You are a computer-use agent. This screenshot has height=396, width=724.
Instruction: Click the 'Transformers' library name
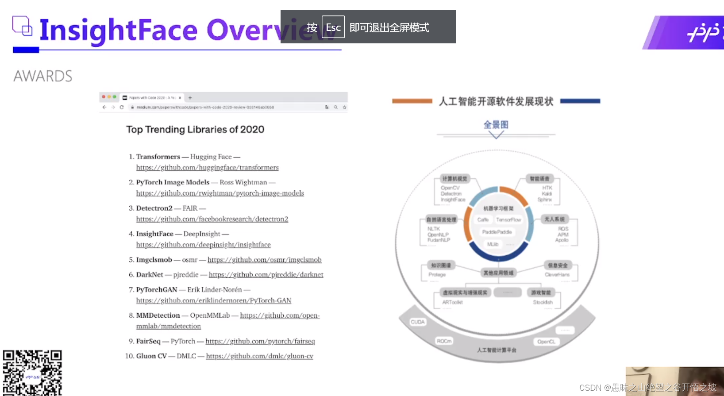pyautogui.click(x=158, y=157)
